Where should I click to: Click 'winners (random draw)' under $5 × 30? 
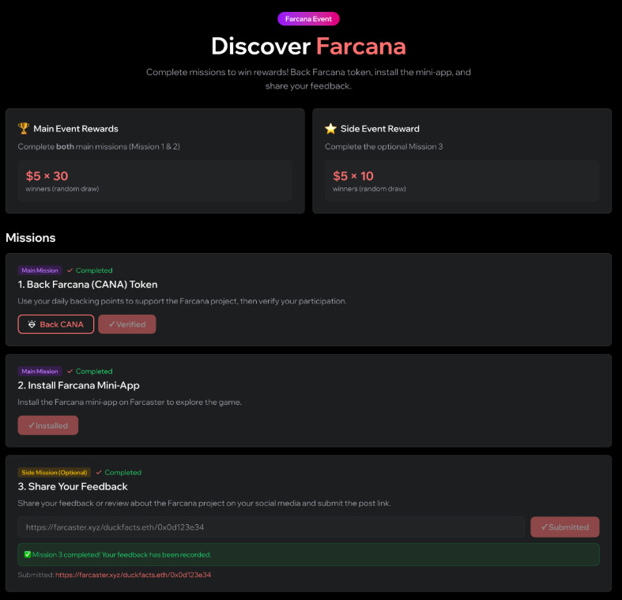62,189
